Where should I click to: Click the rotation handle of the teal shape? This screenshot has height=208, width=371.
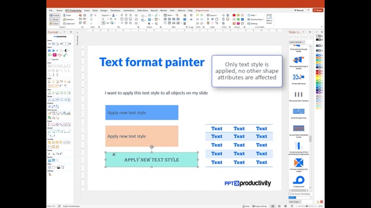point(152,147)
